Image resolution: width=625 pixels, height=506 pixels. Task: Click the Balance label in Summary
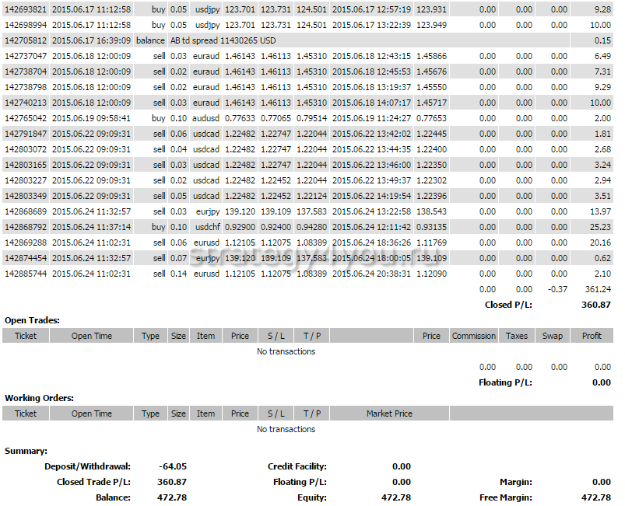(x=113, y=497)
